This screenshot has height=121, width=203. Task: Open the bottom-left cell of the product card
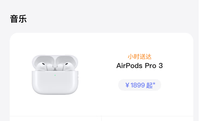(55, 119)
